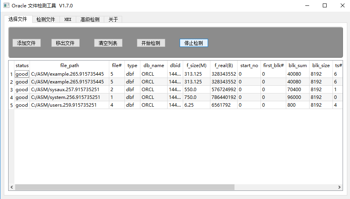This screenshot has width=350, height=199.
Task: Click the status column header
Action: click(x=22, y=66)
